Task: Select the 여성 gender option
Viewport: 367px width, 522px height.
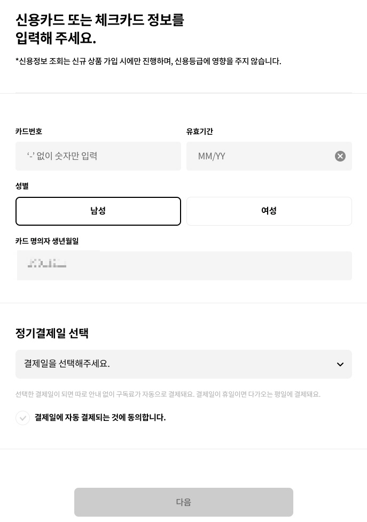Action: click(x=269, y=211)
